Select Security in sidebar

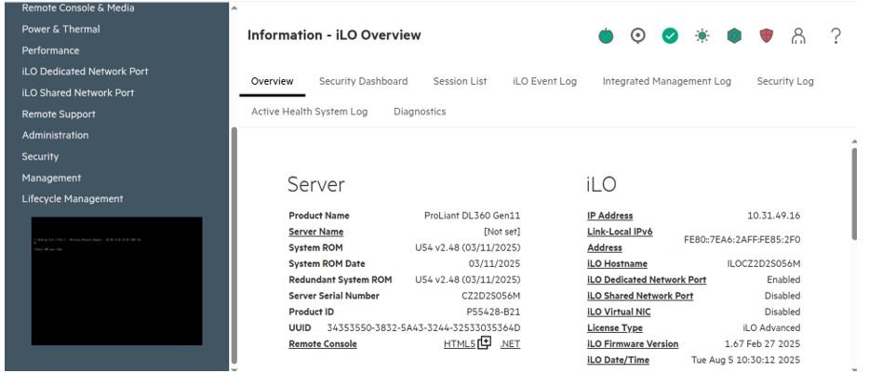[x=40, y=156]
